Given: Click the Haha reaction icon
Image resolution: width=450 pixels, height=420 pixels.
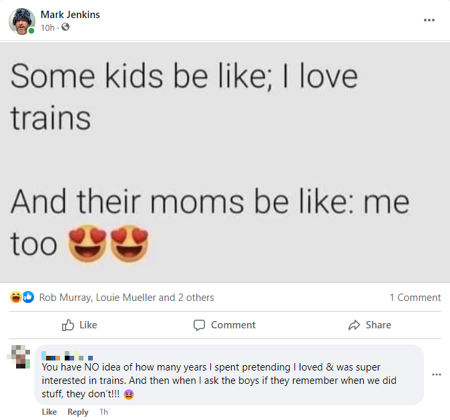Looking at the screenshot, I should [x=16, y=298].
